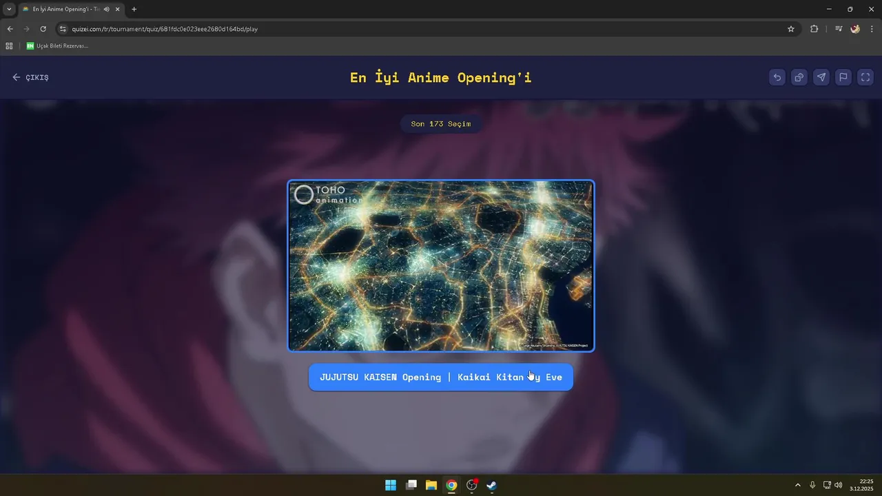882x496 pixels.
Task: Click the microphone tray icon
Action: (x=813, y=485)
